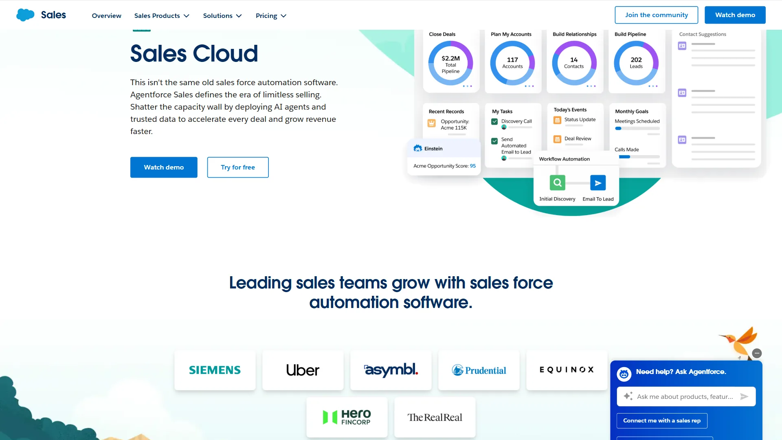The height and width of the screenshot is (440, 782).
Task: Click the hummingbird mascot above chat widget
Action: 739,343
